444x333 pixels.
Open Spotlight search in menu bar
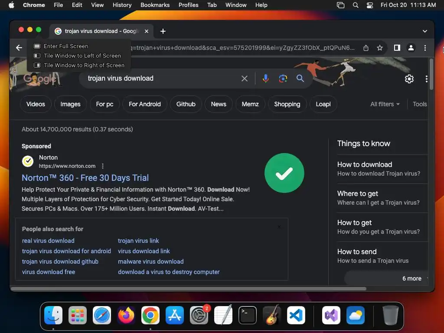(356, 5)
